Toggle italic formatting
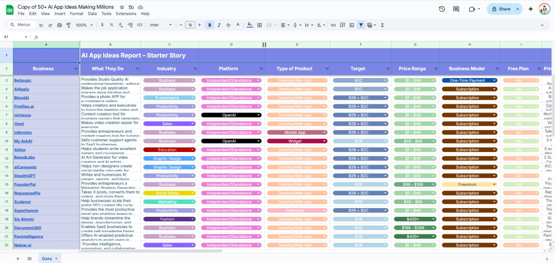The height and width of the screenshot is (263, 555). [x=219, y=25]
